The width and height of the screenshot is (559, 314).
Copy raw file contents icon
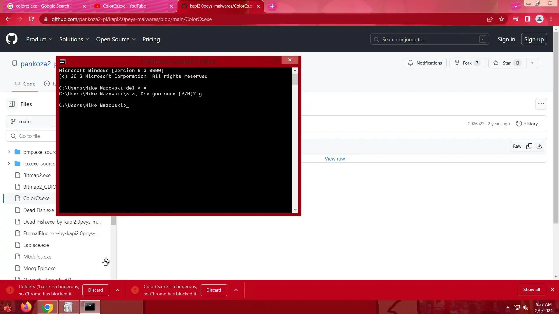(529, 146)
